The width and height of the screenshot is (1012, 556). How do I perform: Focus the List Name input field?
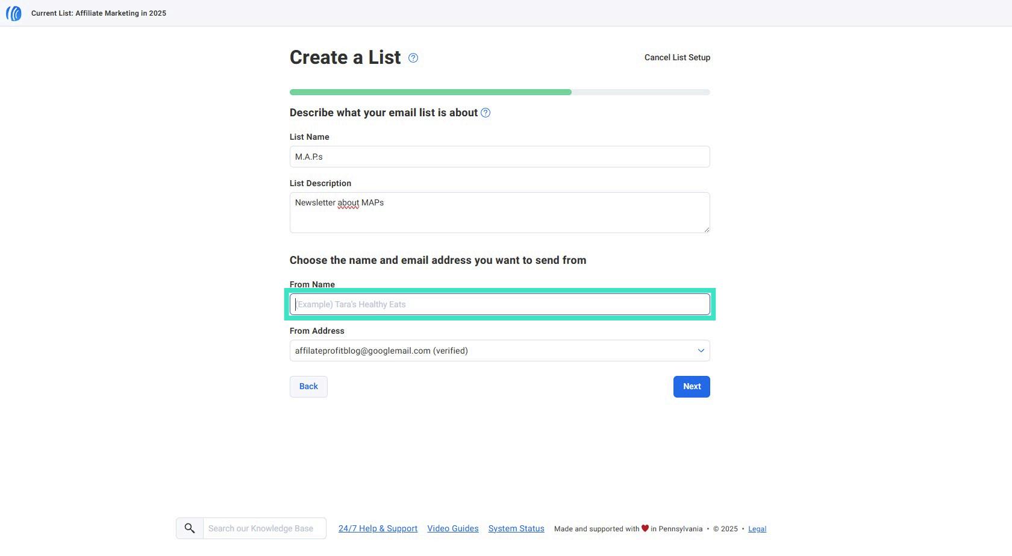(500, 157)
